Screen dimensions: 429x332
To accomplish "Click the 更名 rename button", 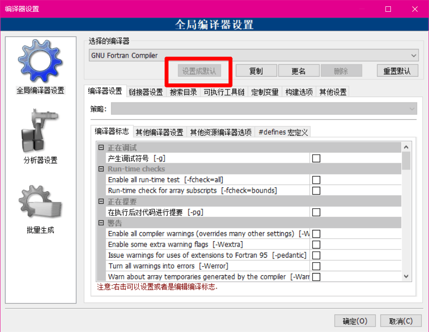I will click(298, 71).
